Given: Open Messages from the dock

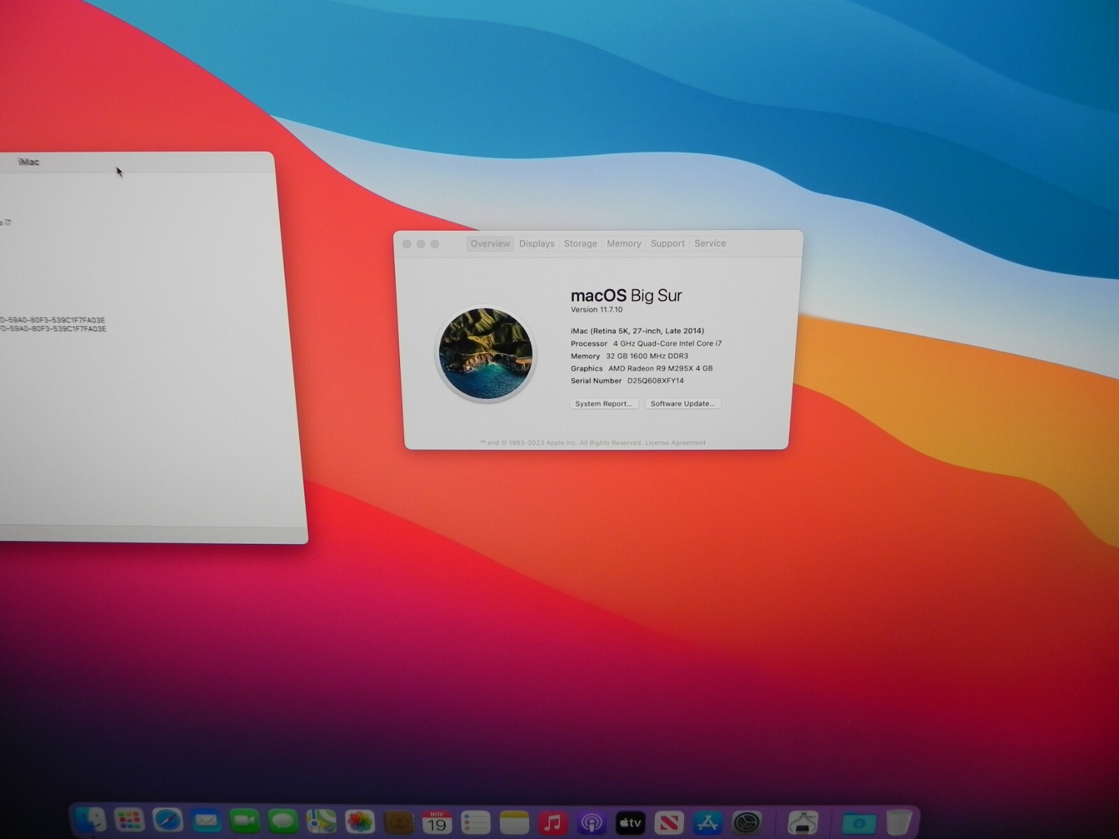Looking at the screenshot, I should 283,821.
